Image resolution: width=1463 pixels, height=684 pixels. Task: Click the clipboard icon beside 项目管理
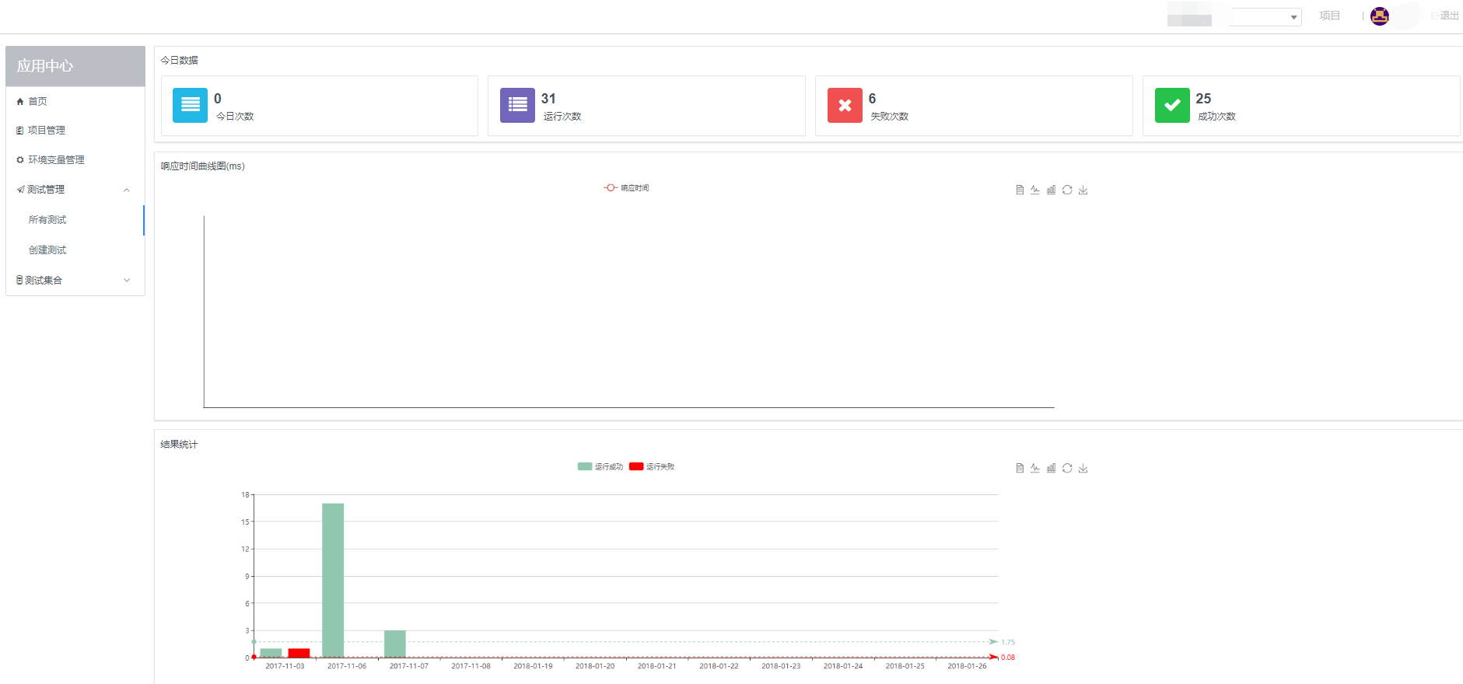click(x=20, y=131)
